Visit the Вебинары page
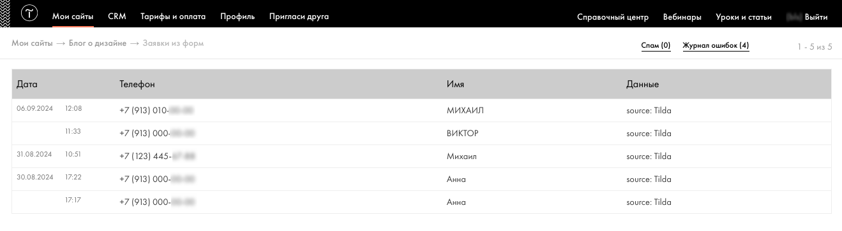Screen dimensions: 842x231 click(x=682, y=17)
